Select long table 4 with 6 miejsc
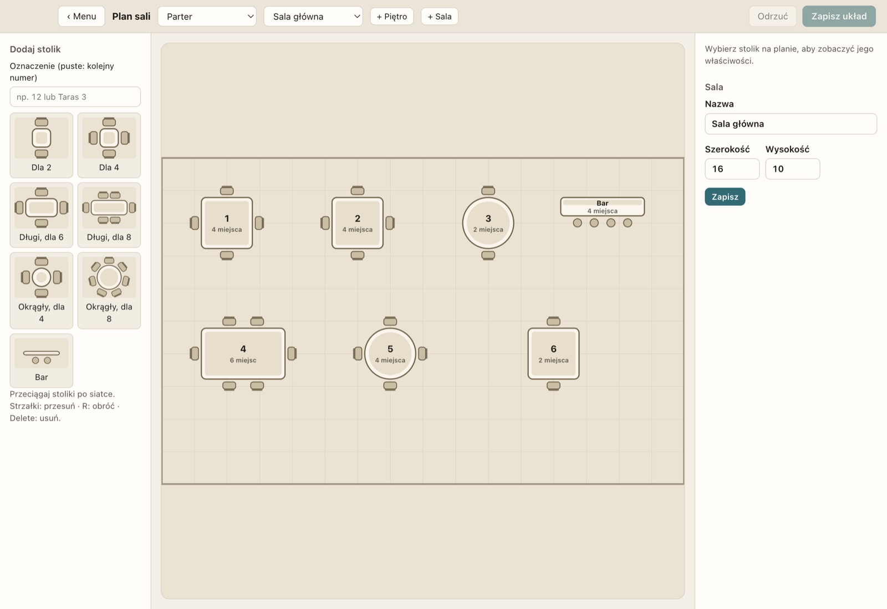The height and width of the screenshot is (609, 887). (x=243, y=354)
